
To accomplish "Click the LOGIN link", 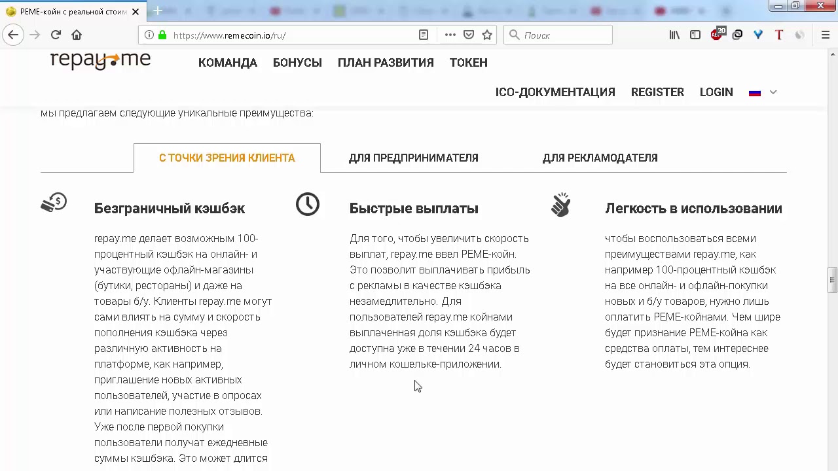I will (716, 92).
